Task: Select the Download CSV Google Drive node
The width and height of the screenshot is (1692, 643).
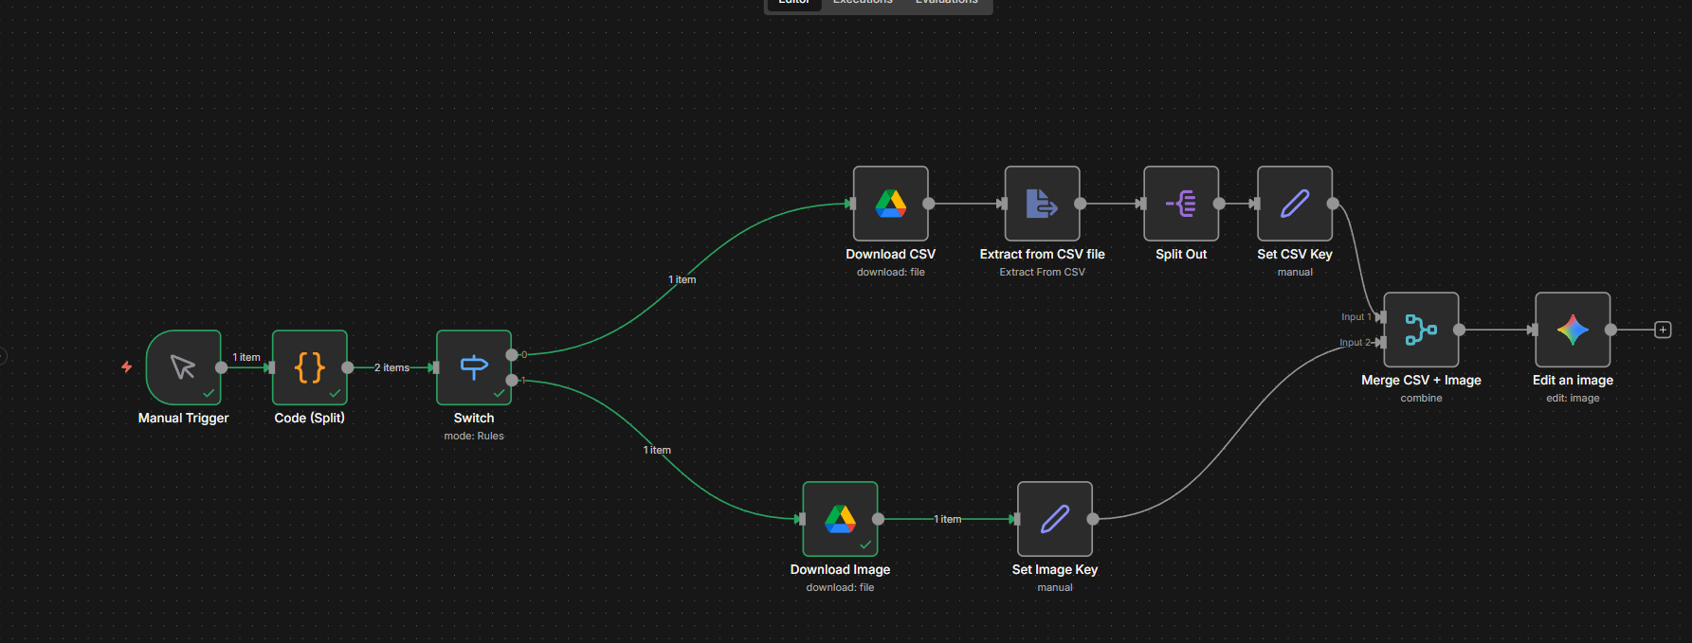Action: point(890,204)
